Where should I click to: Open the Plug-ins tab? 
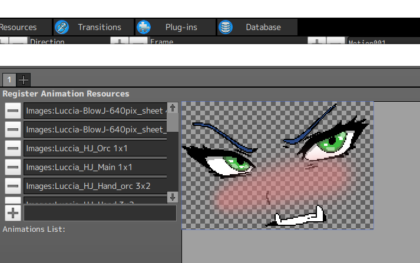click(x=176, y=27)
